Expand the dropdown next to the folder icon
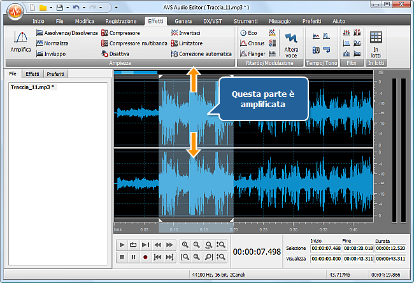The height and width of the screenshot is (283, 414). click(51, 8)
